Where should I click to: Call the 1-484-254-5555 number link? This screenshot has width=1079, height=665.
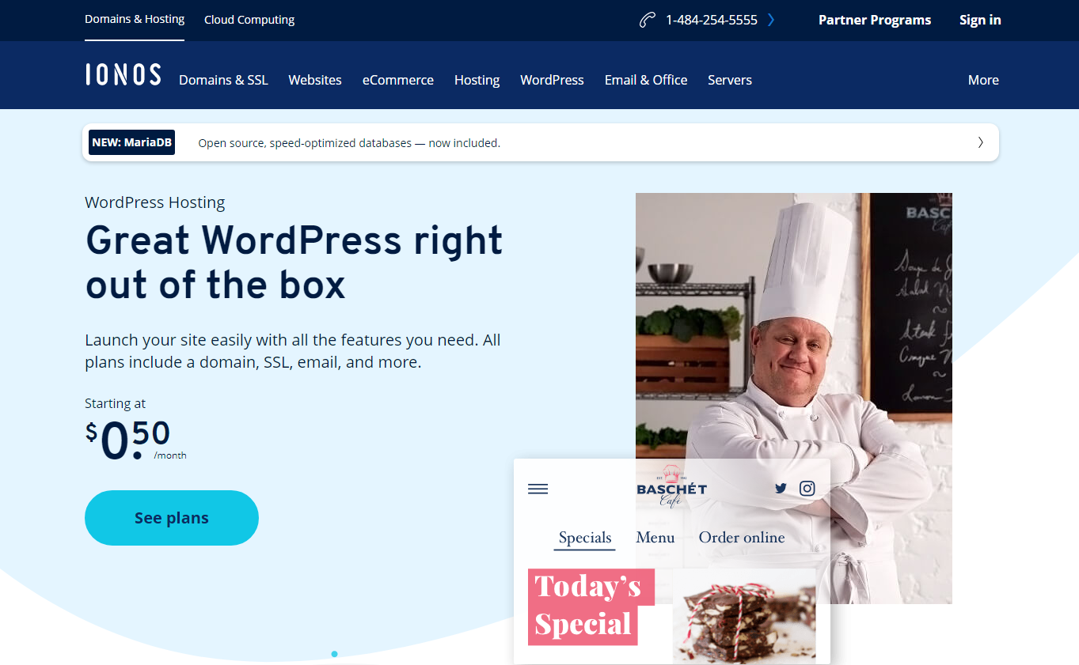712,20
